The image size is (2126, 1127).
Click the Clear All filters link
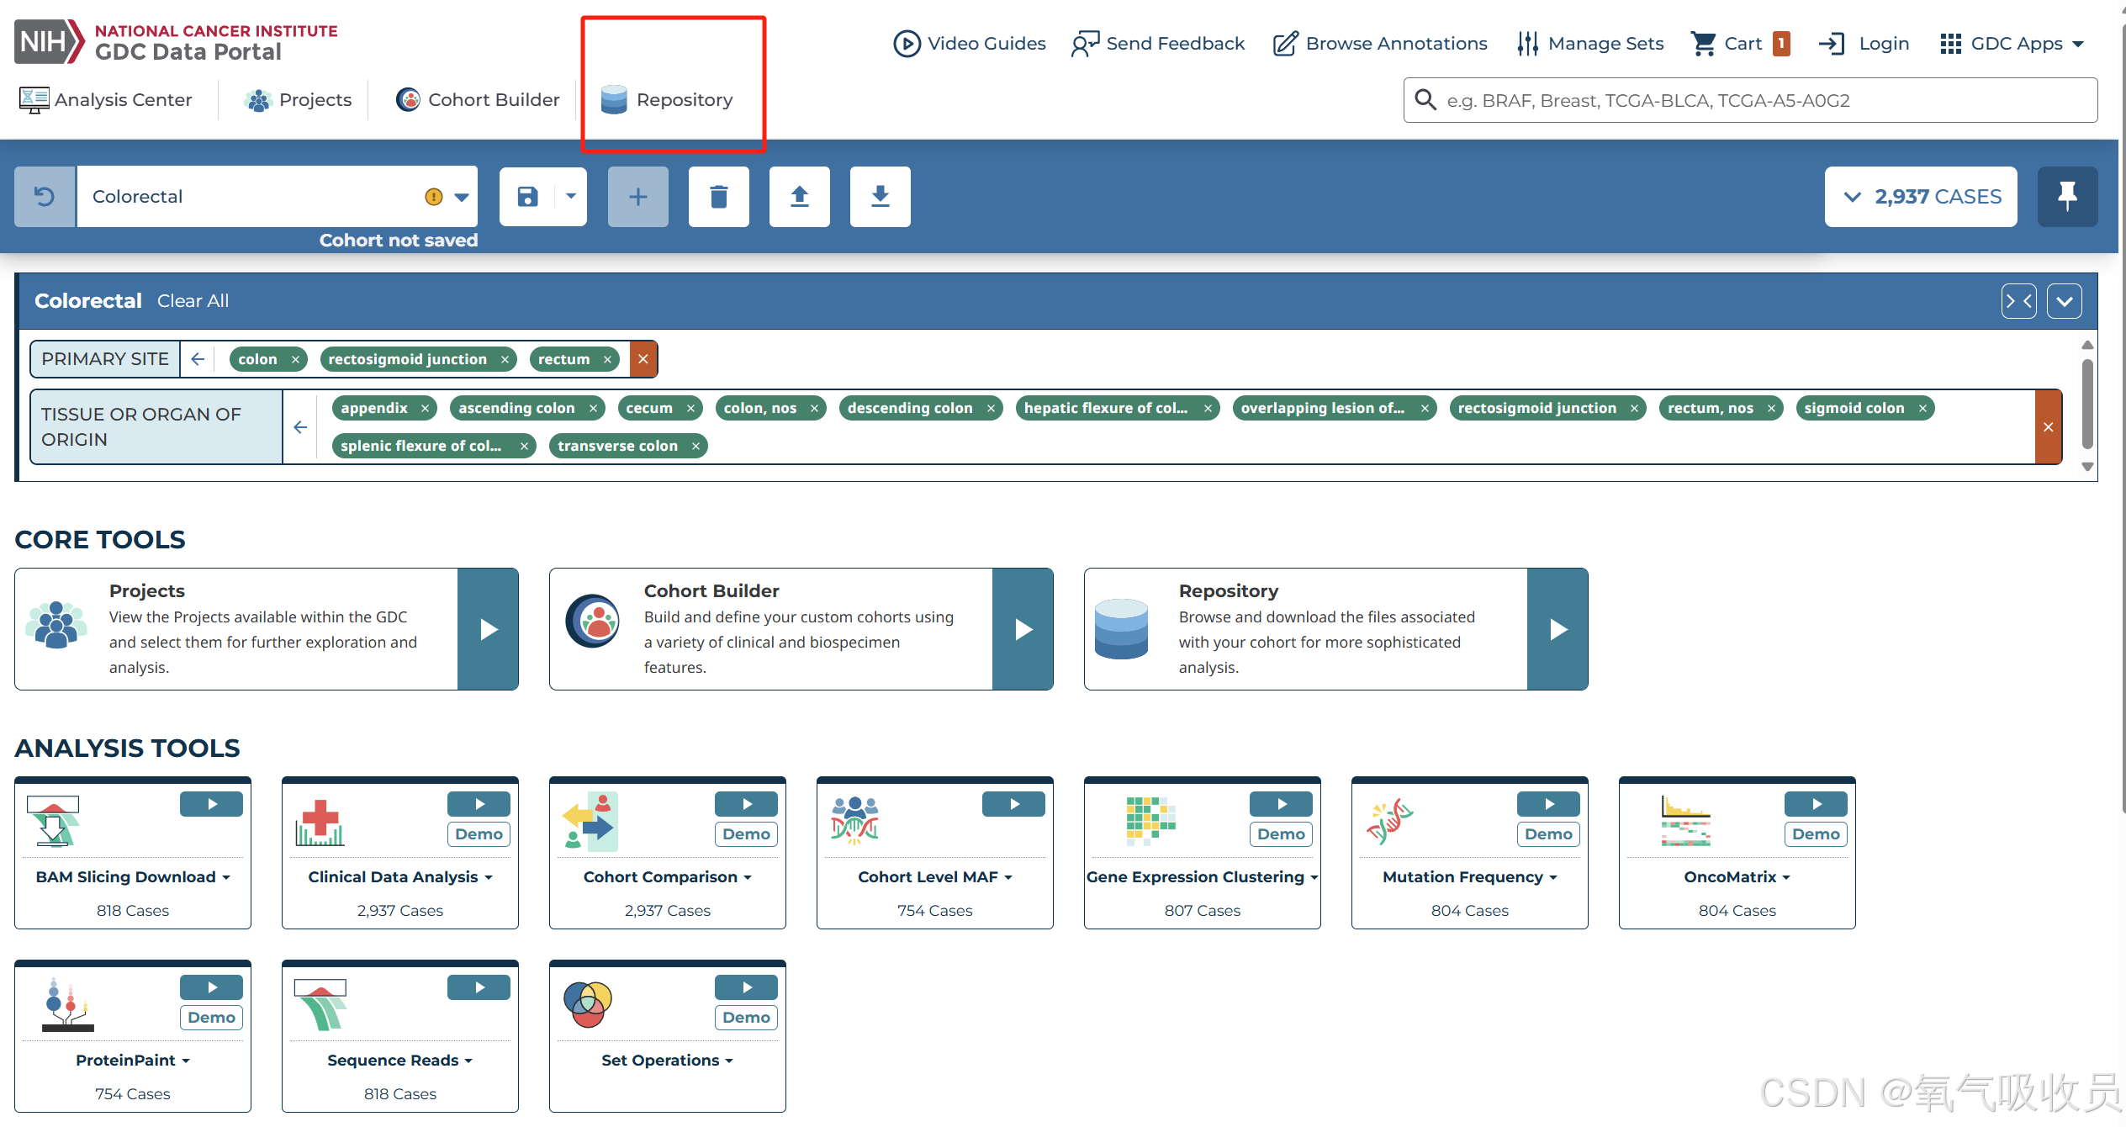(193, 301)
